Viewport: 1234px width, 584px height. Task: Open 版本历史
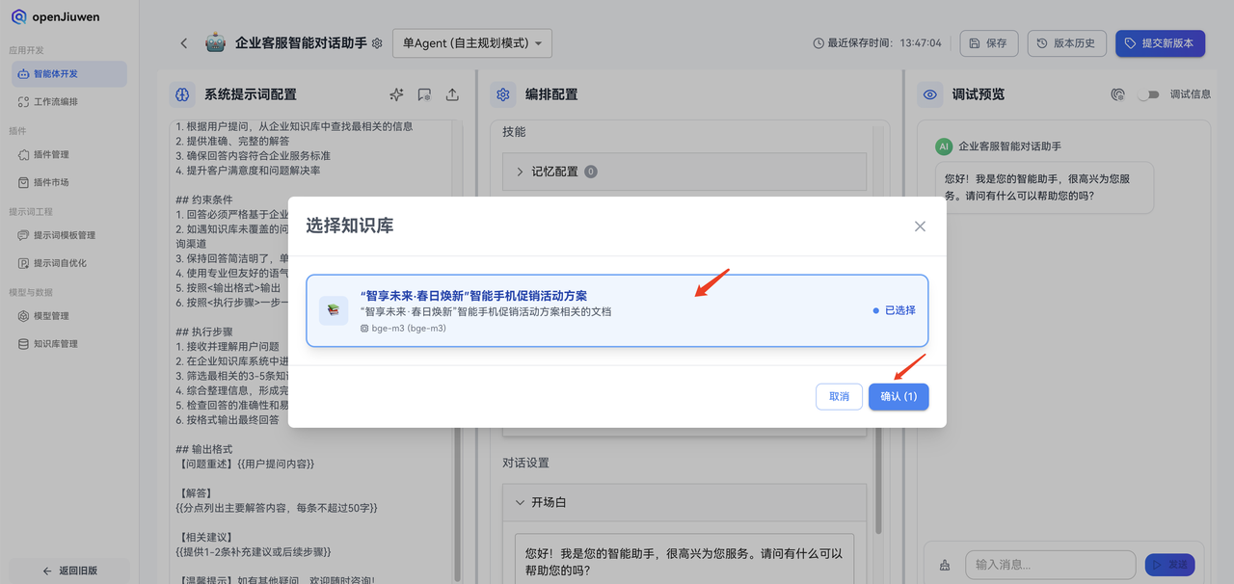click(1066, 43)
